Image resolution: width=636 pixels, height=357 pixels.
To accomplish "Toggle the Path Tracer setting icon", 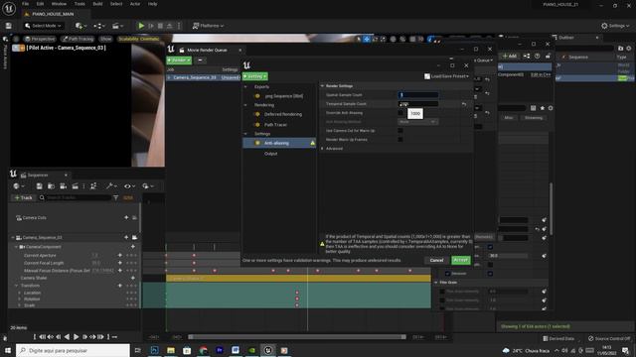I will tap(257, 124).
